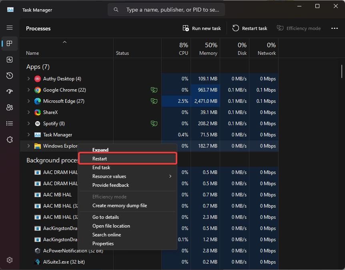This screenshot has width=345, height=270.
Task: Click the Google Chrome app icon
Action: pyautogui.click(x=38, y=90)
